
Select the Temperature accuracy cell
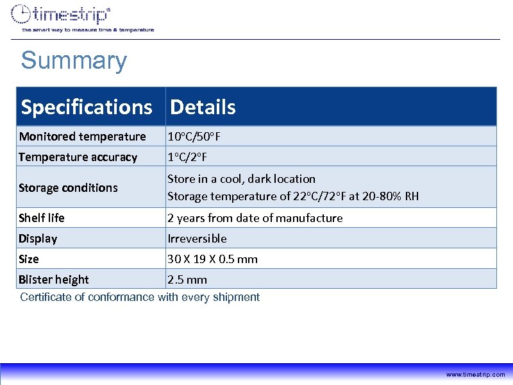coord(91,157)
